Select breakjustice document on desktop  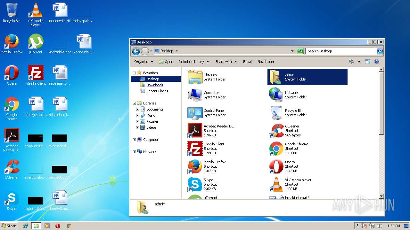[36, 107]
